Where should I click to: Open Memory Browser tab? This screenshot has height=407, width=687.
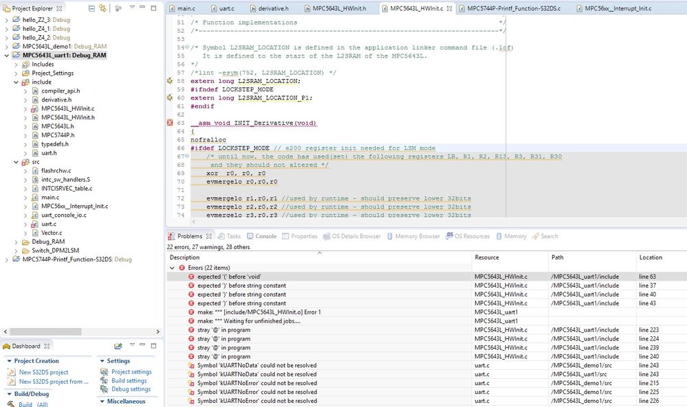click(x=413, y=236)
